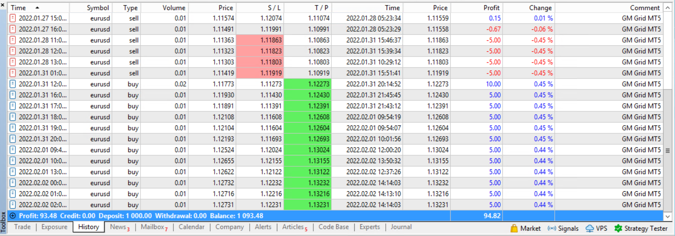Click the open price 1.11574
Screen dimensions: 675x236
223,18
